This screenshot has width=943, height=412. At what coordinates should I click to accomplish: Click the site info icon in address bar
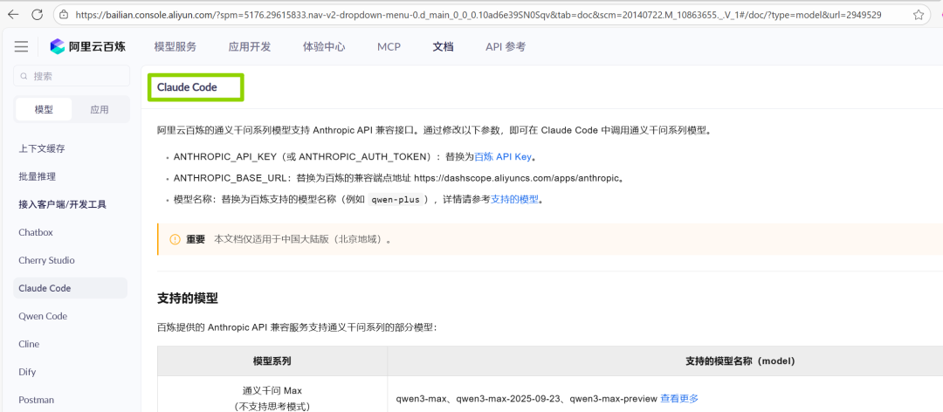[65, 15]
